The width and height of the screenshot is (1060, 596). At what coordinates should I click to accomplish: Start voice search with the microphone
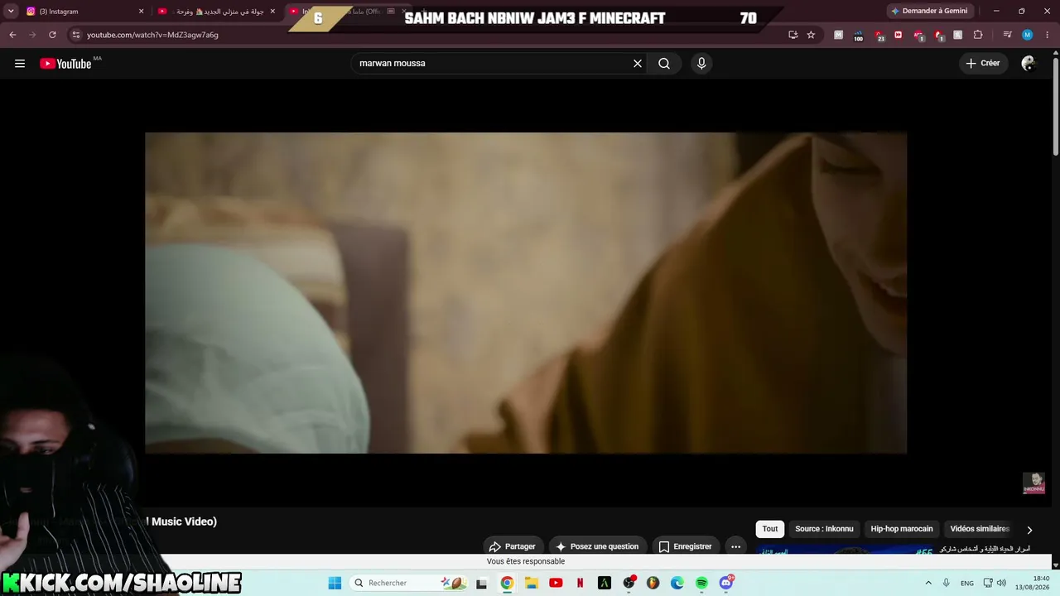point(701,64)
